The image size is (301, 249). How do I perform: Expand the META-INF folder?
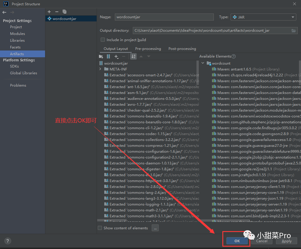click(x=100, y=69)
